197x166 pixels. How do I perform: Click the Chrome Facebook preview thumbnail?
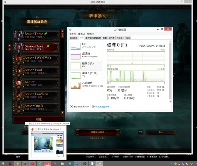47,144
